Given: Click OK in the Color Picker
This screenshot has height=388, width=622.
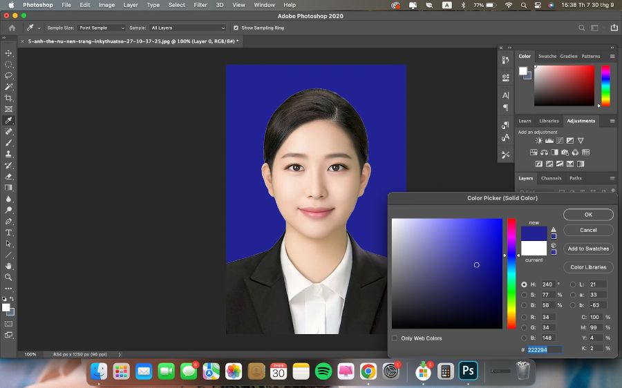Looking at the screenshot, I should tap(588, 215).
